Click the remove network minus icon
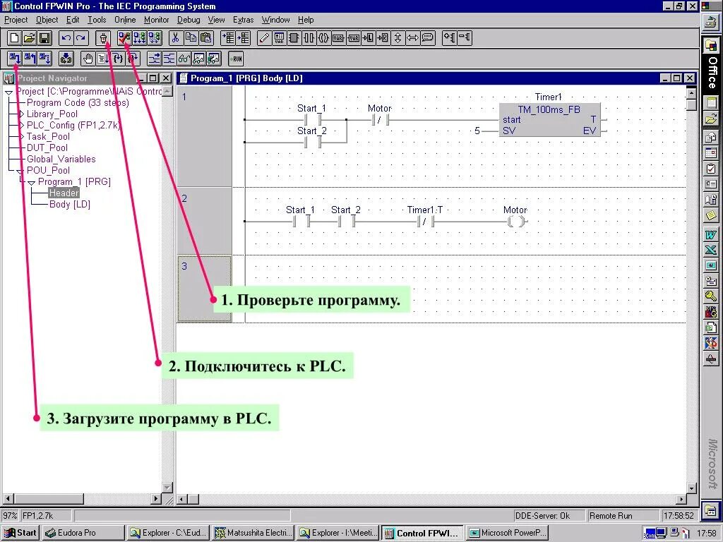Screen dimensions: 723x542 click(x=465, y=38)
